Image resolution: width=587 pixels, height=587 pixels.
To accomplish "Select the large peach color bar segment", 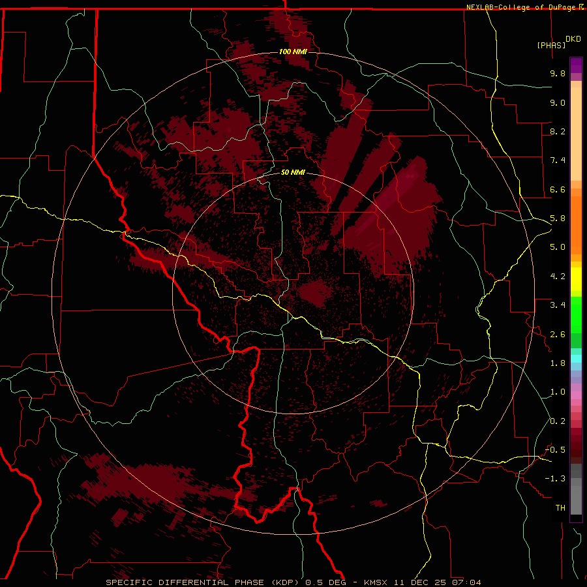I will pos(576,134).
